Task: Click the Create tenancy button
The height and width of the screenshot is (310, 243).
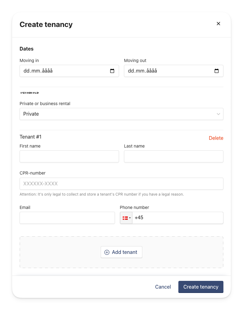Action: [201, 287]
